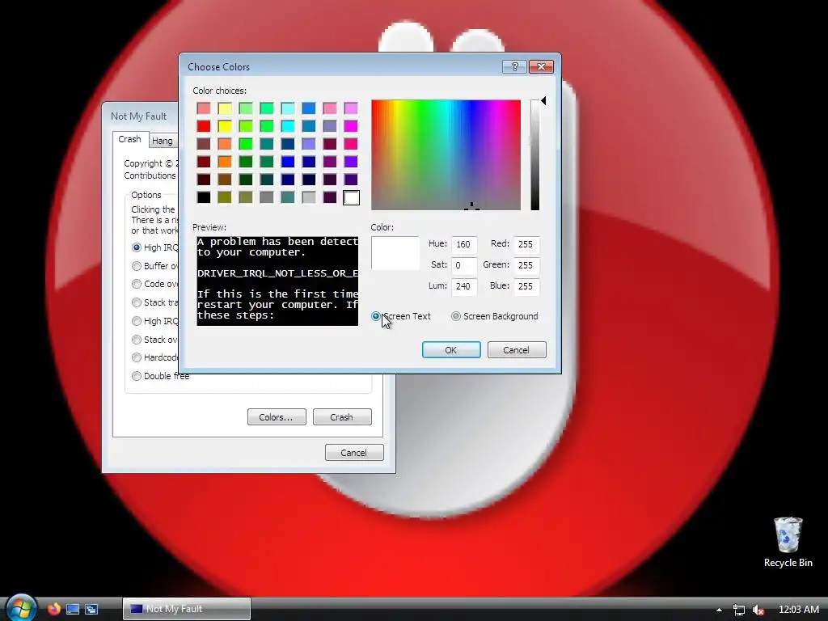828x621 pixels.
Task: Pick the pale yellow swatch in the first row
Action: [225, 108]
